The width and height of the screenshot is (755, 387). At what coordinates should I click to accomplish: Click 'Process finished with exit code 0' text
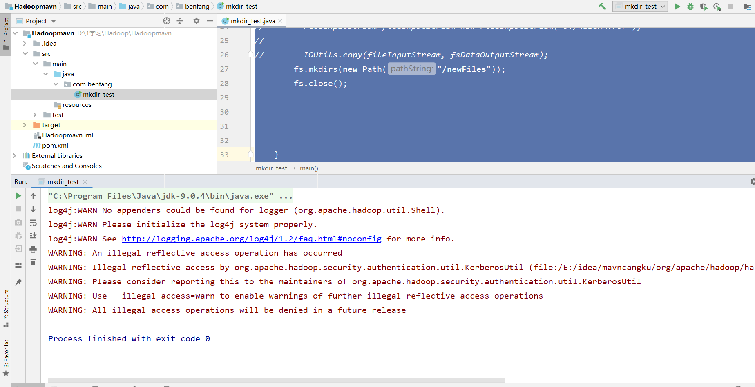(x=129, y=338)
